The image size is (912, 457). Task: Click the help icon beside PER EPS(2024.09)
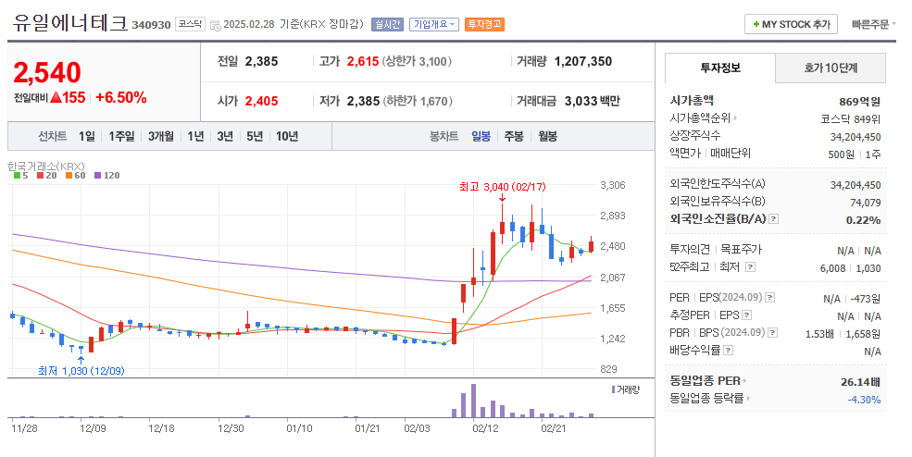pyautogui.click(x=769, y=298)
